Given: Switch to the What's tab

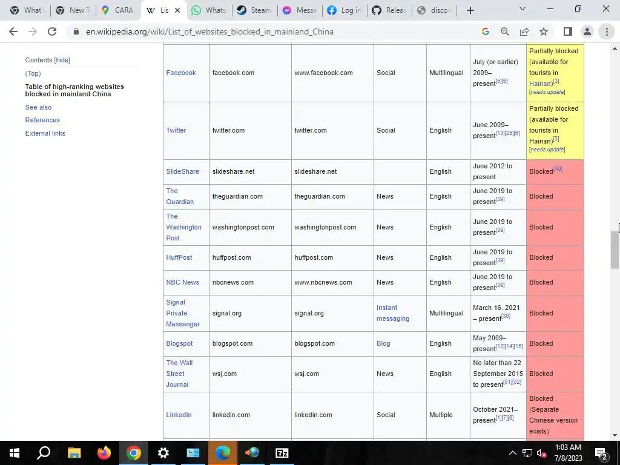Looking at the screenshot, I should point(28,10).
